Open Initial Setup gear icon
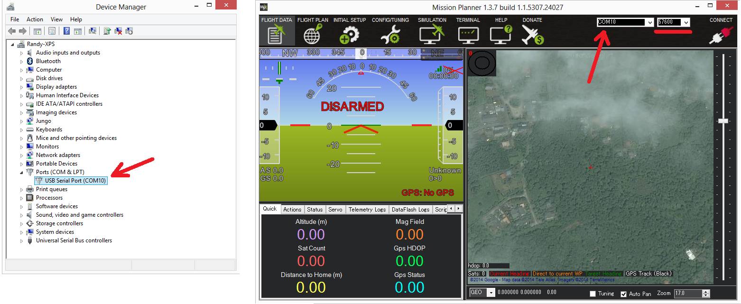This screenshot has width=741, height=304. tap(349, 34)
